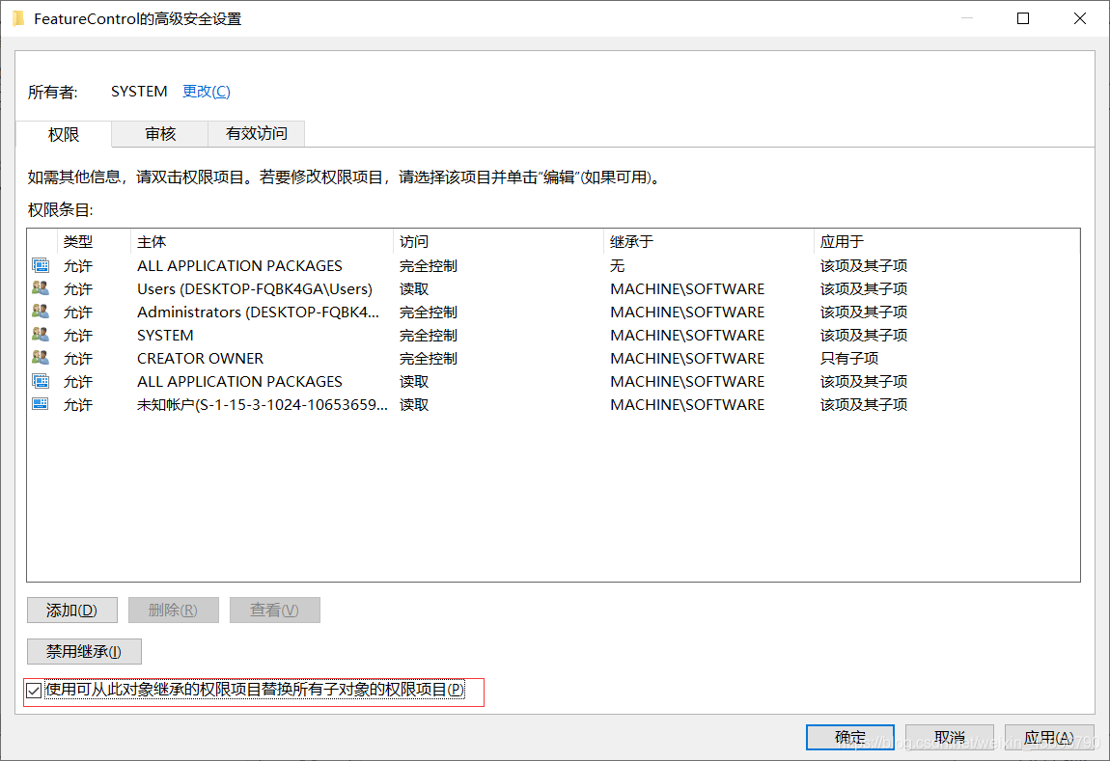The image size is (1110, 761).
Task: Sort by the 访问 column header
Action: (x=498, y=242)
